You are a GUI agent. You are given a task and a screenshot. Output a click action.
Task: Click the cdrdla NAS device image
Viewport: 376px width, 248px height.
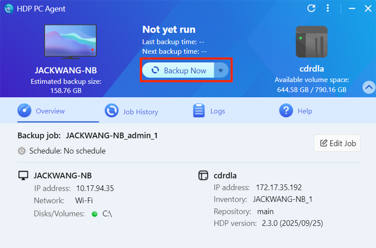point(311,42)
